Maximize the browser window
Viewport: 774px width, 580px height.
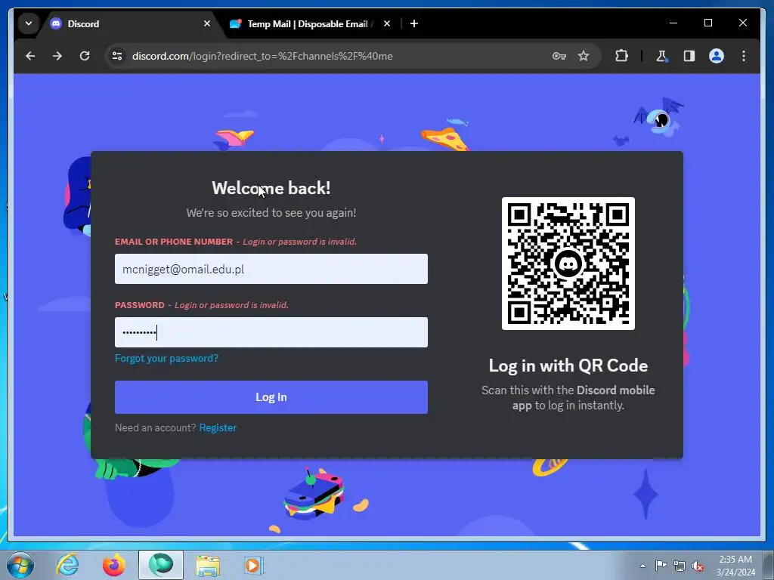[707, 23]
